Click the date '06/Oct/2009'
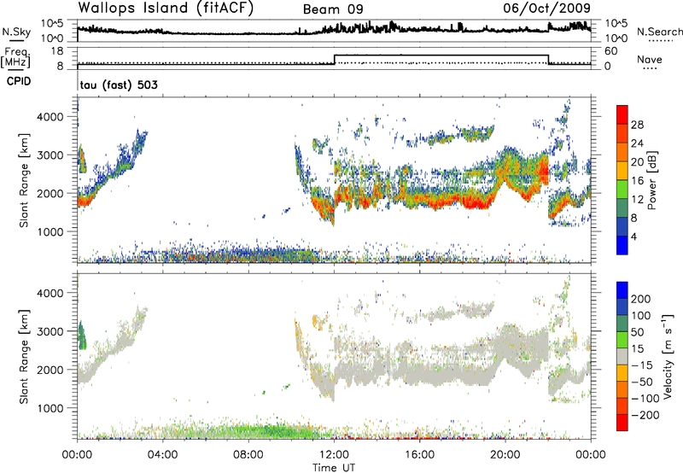 click(x=546, y=9)
